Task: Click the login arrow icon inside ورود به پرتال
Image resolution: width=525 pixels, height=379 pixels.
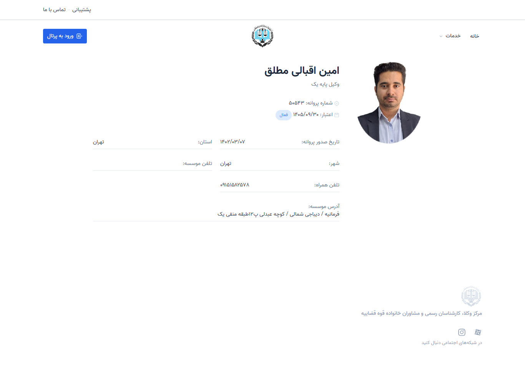Action: pyautogui.click(x=80, y=36)
